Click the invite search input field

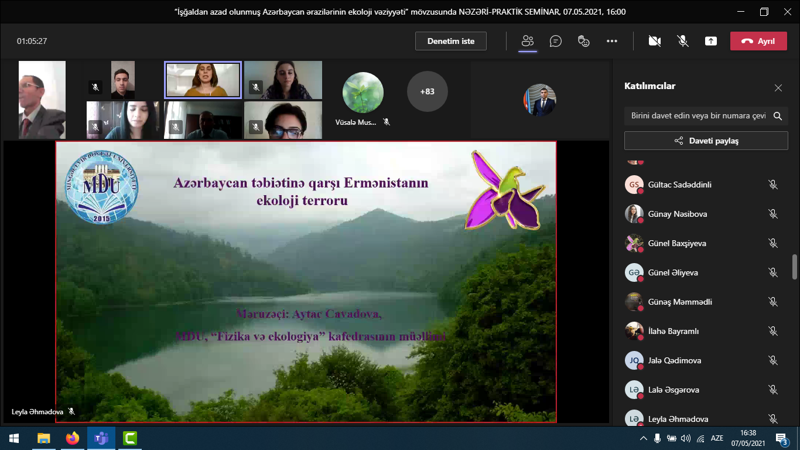pyautogui.click(x=698, y=116)
